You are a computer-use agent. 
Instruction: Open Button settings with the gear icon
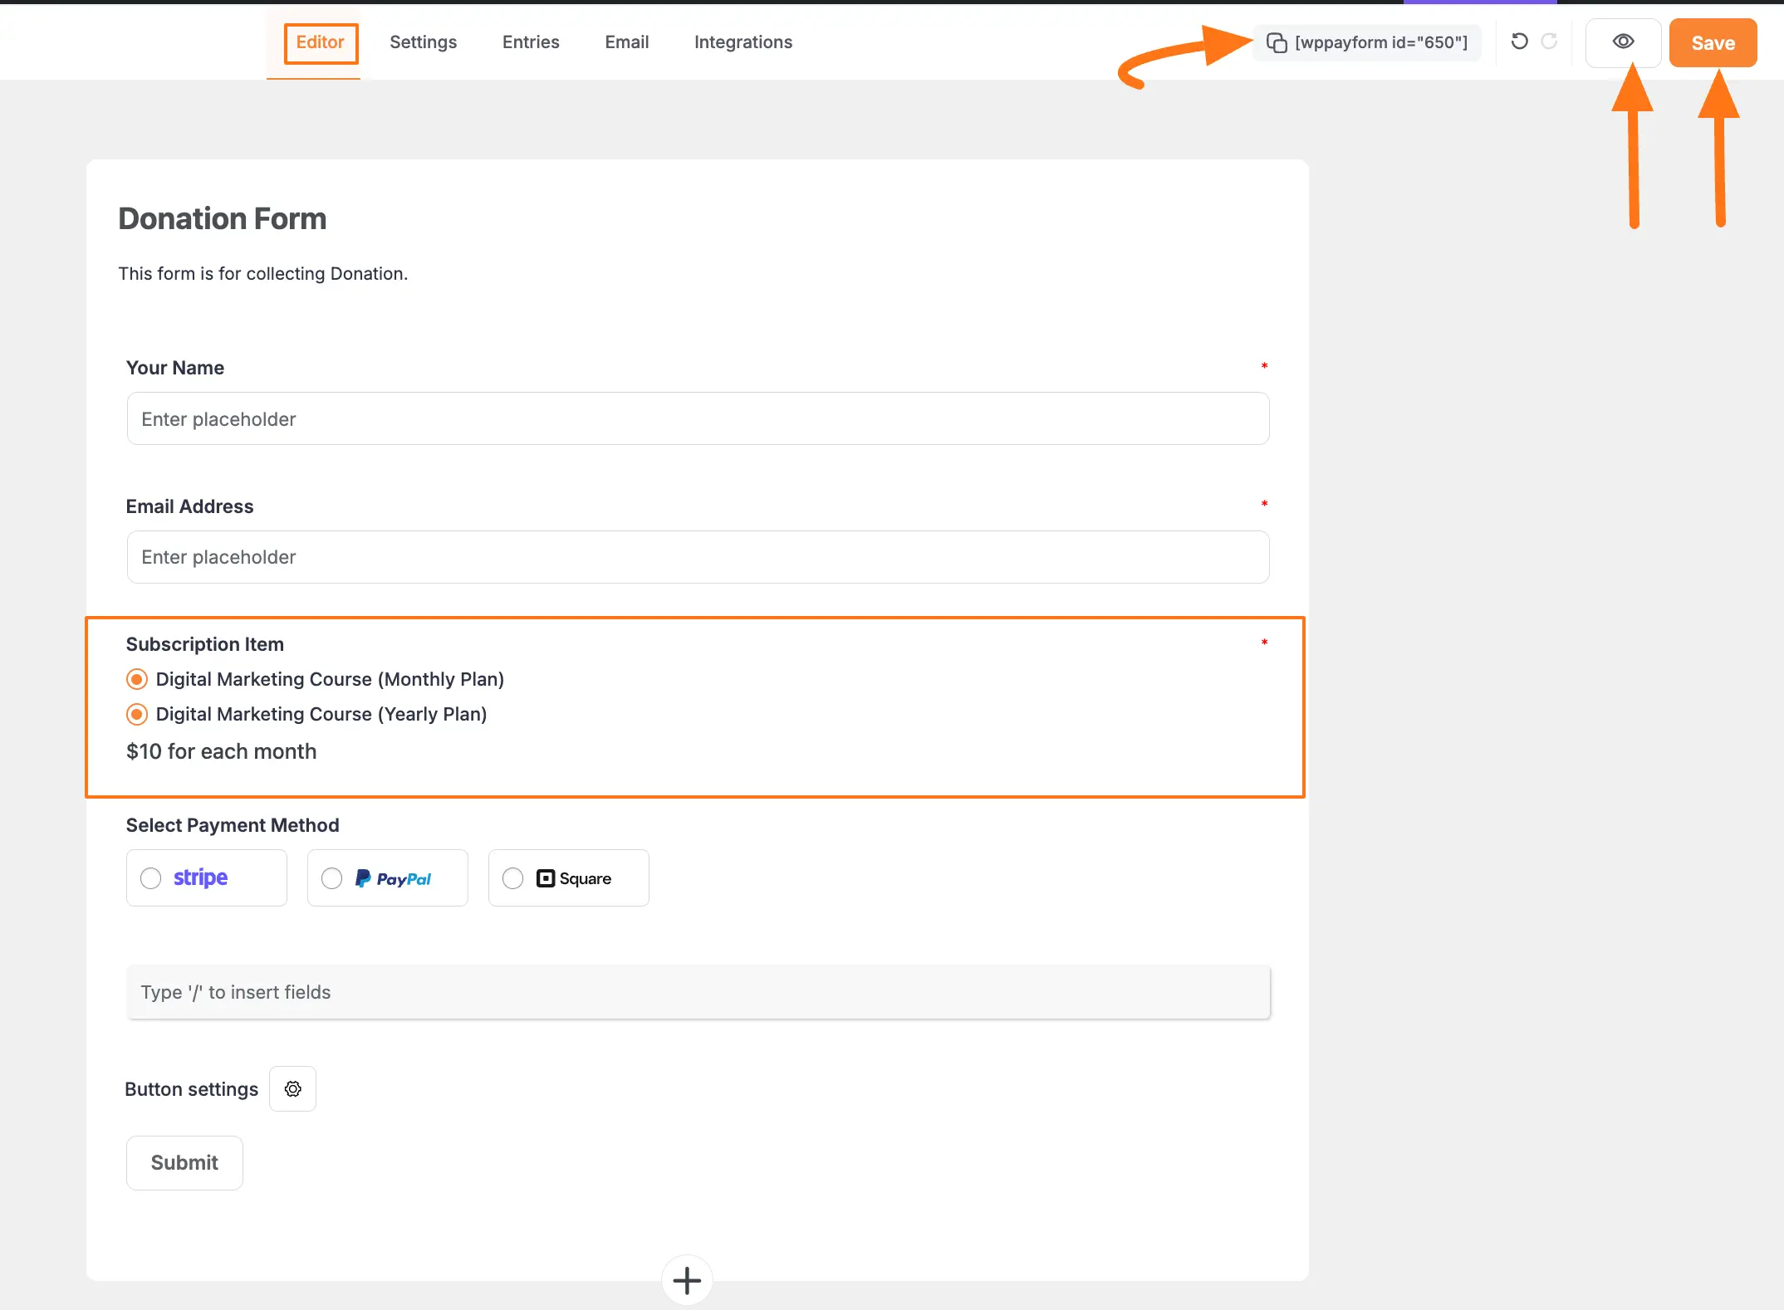[x=292, y=1088]
